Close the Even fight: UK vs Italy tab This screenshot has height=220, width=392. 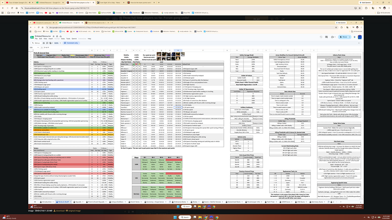pos(124,2)
